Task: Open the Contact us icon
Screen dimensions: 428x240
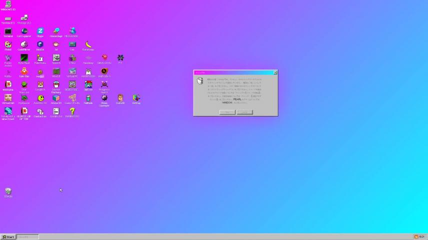Action: pos(40,113)
